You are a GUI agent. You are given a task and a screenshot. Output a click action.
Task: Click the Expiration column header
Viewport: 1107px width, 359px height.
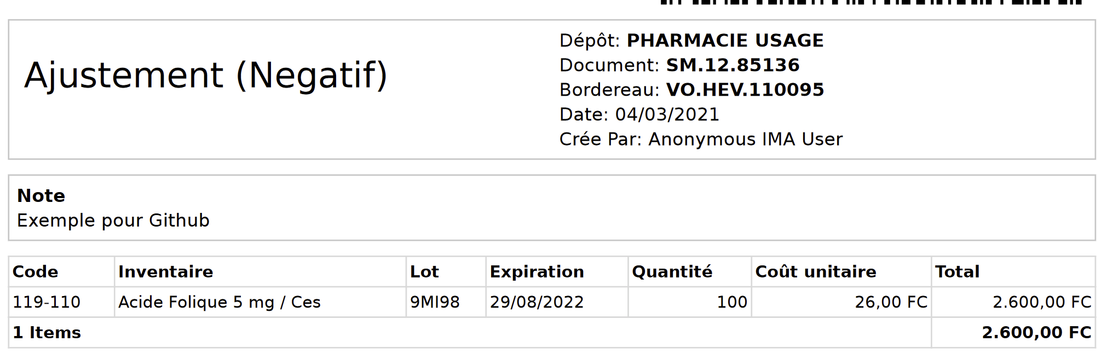click(537, 271)
